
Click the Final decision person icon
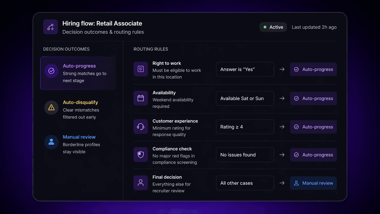pos(141,183)
